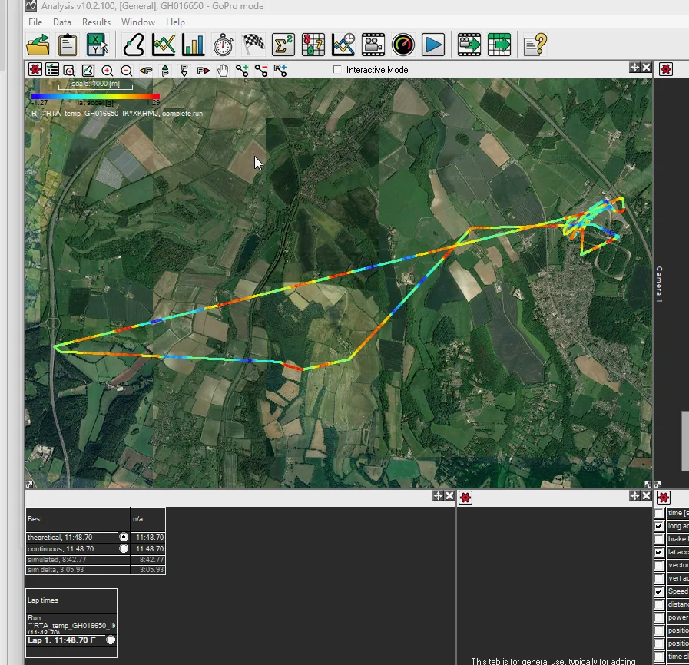The image size is (689, 665).
Task: Open settings gear of the general tab panel
Action: pyautogui.click(x=465, y=497)
